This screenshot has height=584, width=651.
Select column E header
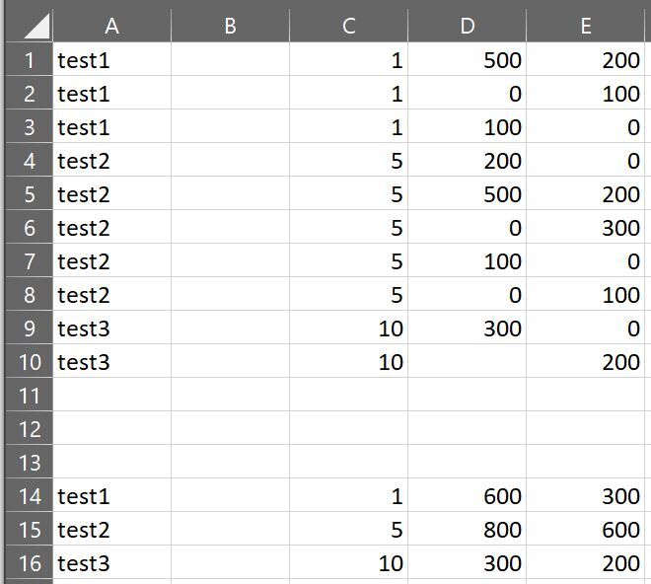tap(585, 26)
